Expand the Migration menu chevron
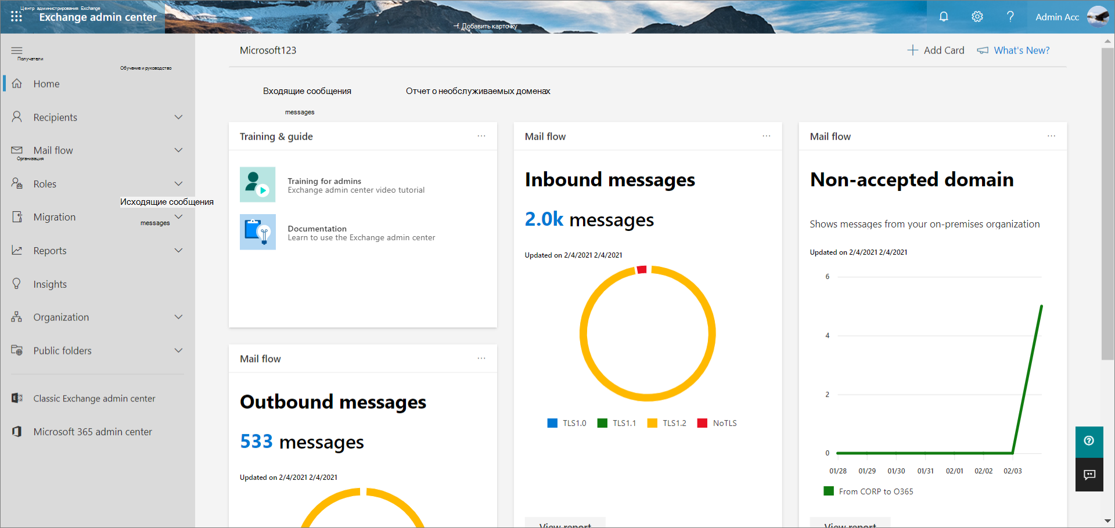Image resolution: width=1115 pixels, height=528 pixels. tap(179, 216)
